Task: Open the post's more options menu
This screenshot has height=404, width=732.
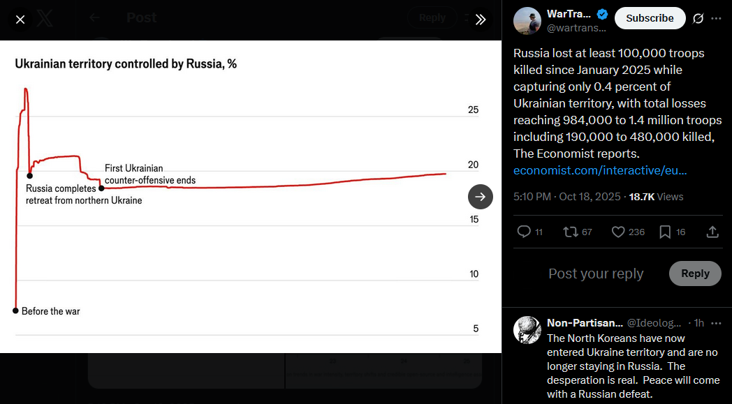Action: coord(716,18)
